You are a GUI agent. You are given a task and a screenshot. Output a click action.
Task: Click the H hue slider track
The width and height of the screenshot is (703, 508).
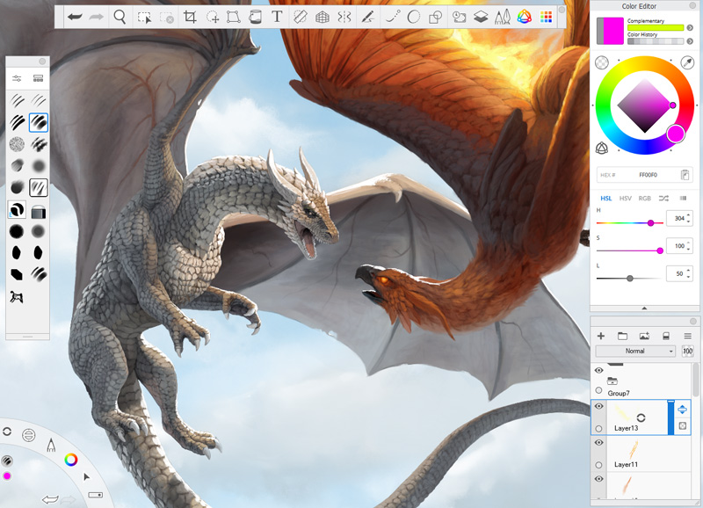630,223
